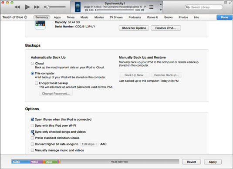Select the Summary tab
The image size is (233, 169).
(42, 17)
